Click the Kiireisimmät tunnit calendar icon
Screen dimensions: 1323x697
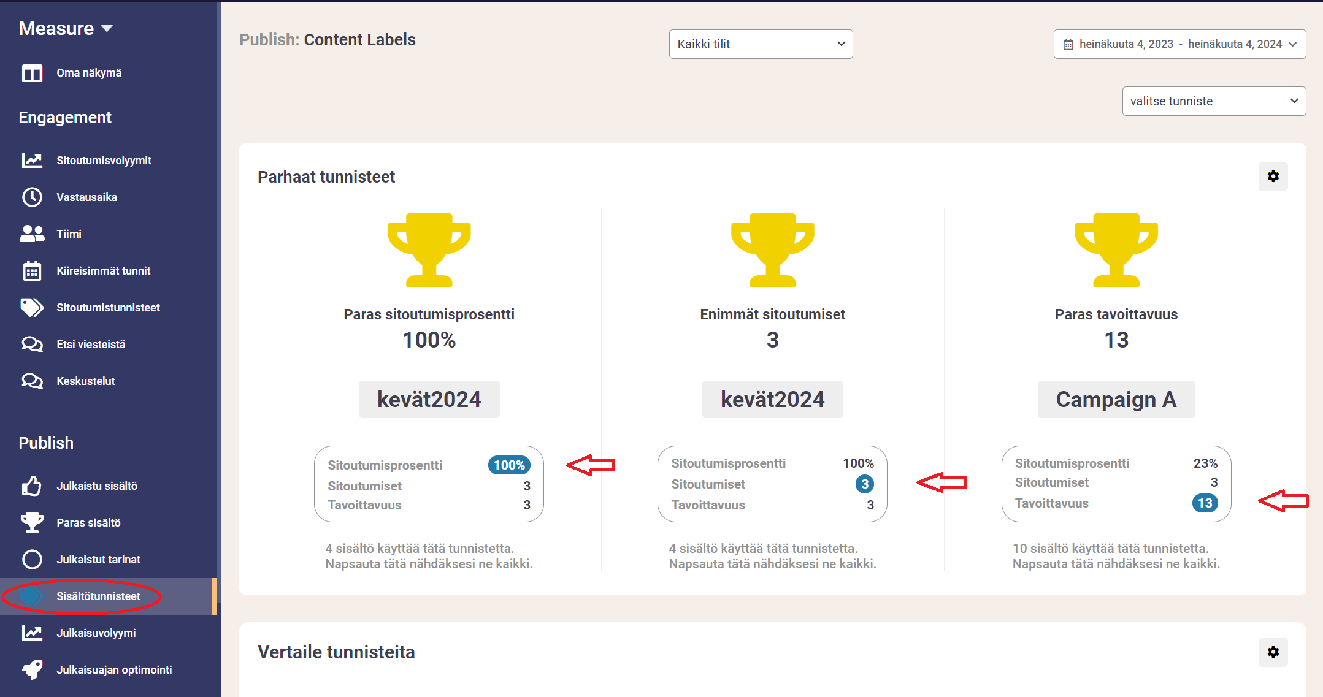pyautogui.click(x=32, y=271)
